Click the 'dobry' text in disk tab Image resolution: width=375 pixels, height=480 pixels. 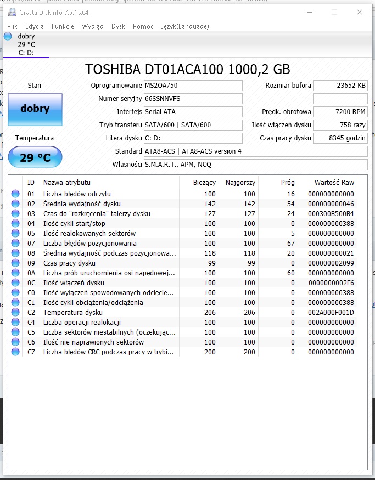tap(26, 36)
